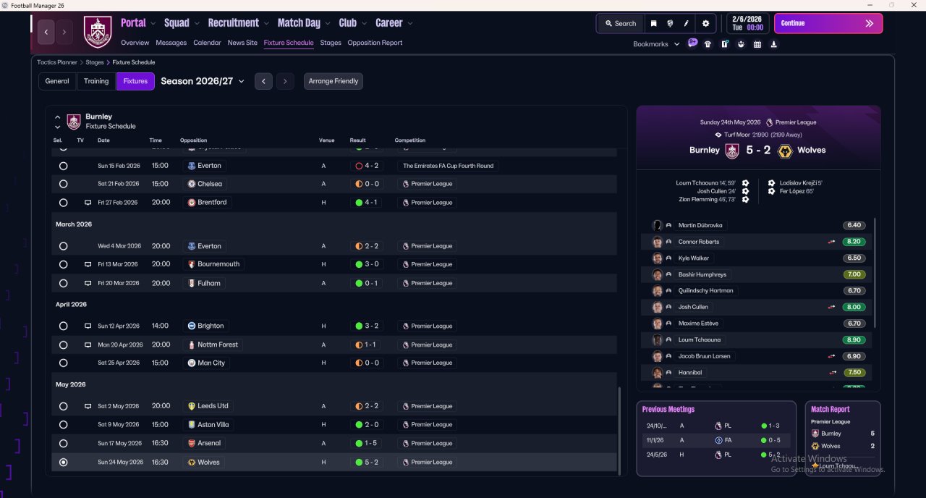Go to previous season with left arrow button

(x=263, y=81)
